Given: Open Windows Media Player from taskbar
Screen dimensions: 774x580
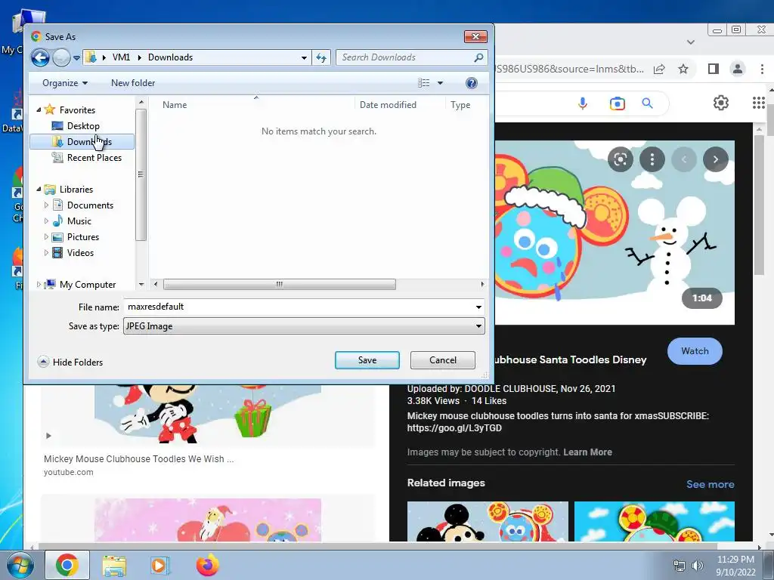Looking at the screenshot, I should pyautogui.click(x=160, y=566).
